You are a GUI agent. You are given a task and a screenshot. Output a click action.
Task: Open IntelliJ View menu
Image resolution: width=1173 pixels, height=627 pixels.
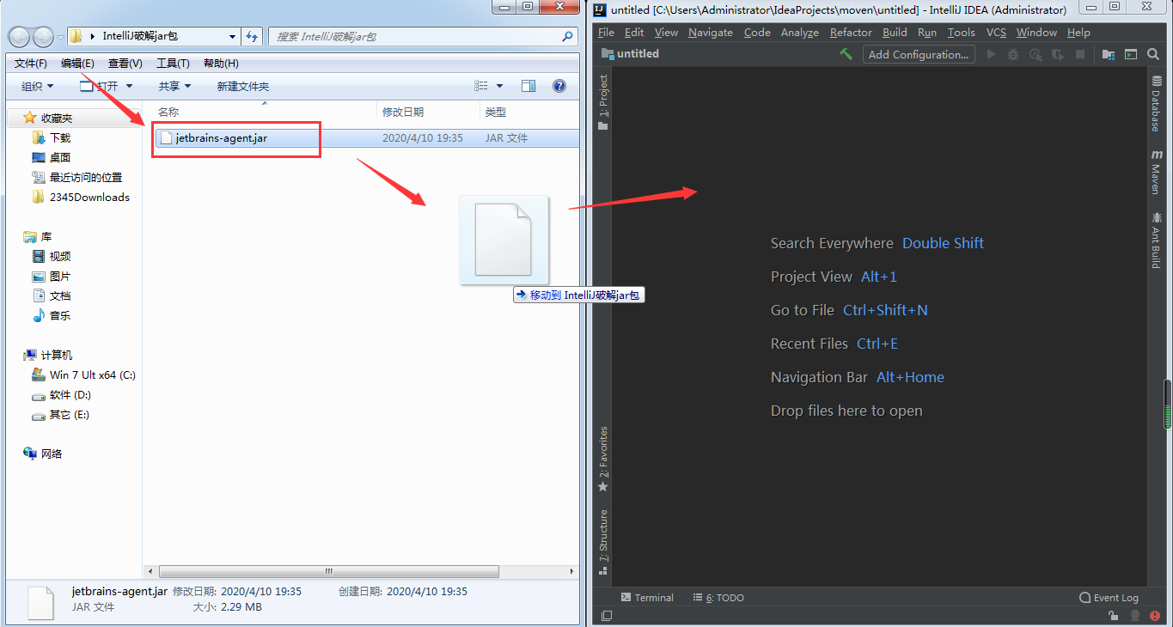coord(666,33)
